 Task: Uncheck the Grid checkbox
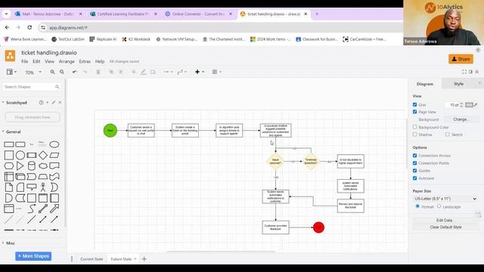tap(415, 104)
